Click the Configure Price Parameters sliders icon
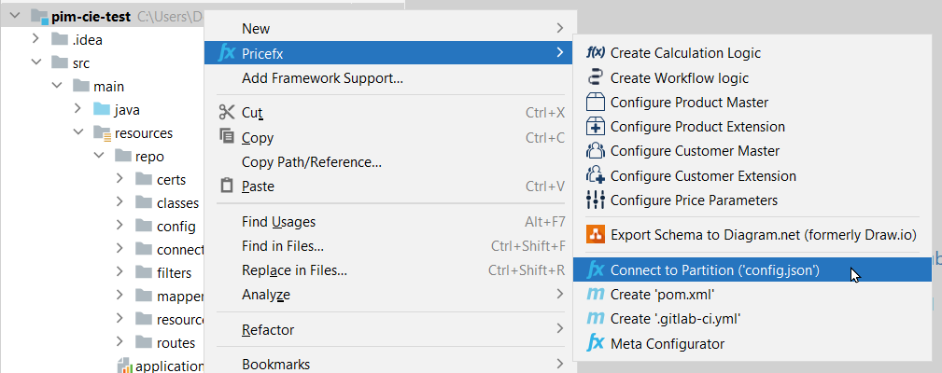Image resolution: width=942 pixels, height=373 pixels. pos(595,200)
